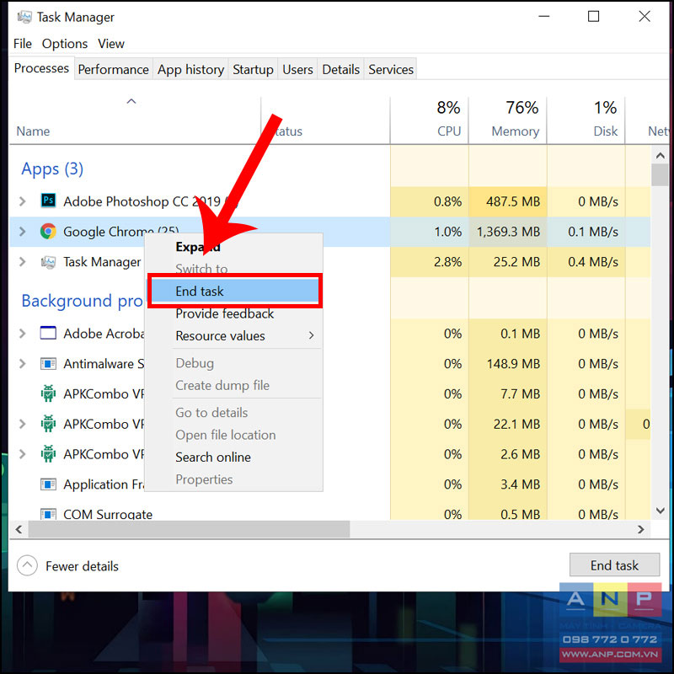Click the Background processes group heading
Viewport: 674px width, 674px height.
click(x=82, y=301)
